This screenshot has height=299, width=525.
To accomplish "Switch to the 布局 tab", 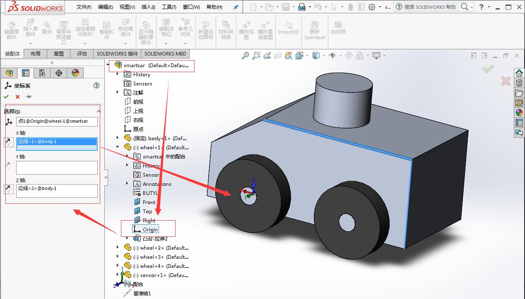I will click(x=36, y=53).
